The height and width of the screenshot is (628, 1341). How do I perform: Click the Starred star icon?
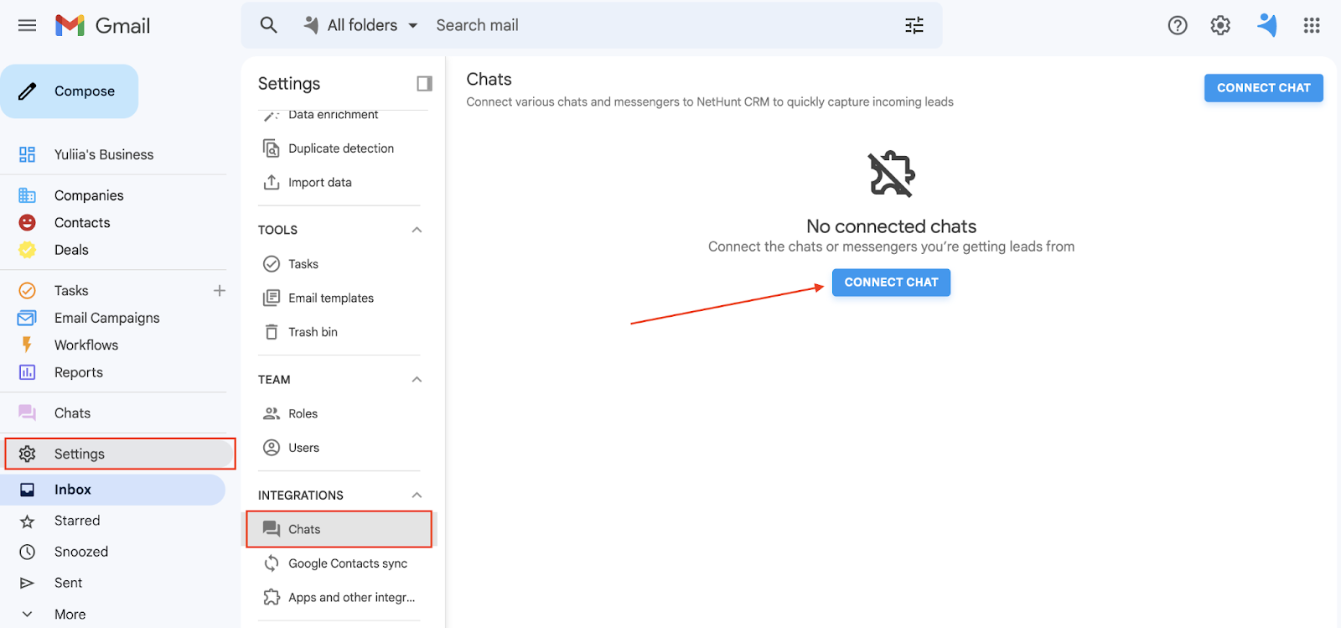tap(27, 521)
